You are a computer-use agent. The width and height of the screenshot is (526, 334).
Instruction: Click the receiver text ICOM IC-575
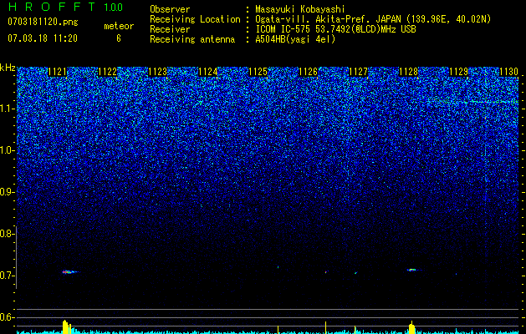pyautogui.click(x=284, y=29)
